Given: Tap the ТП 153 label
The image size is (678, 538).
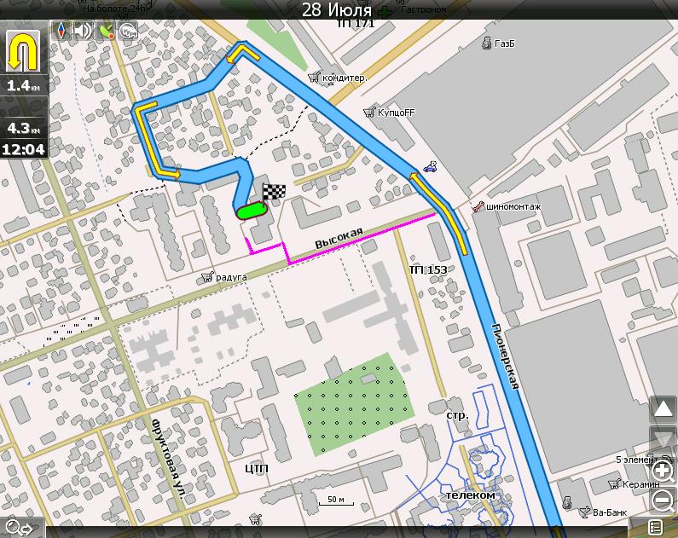Looking at the screenshot, I should click(x=428, y=269).
